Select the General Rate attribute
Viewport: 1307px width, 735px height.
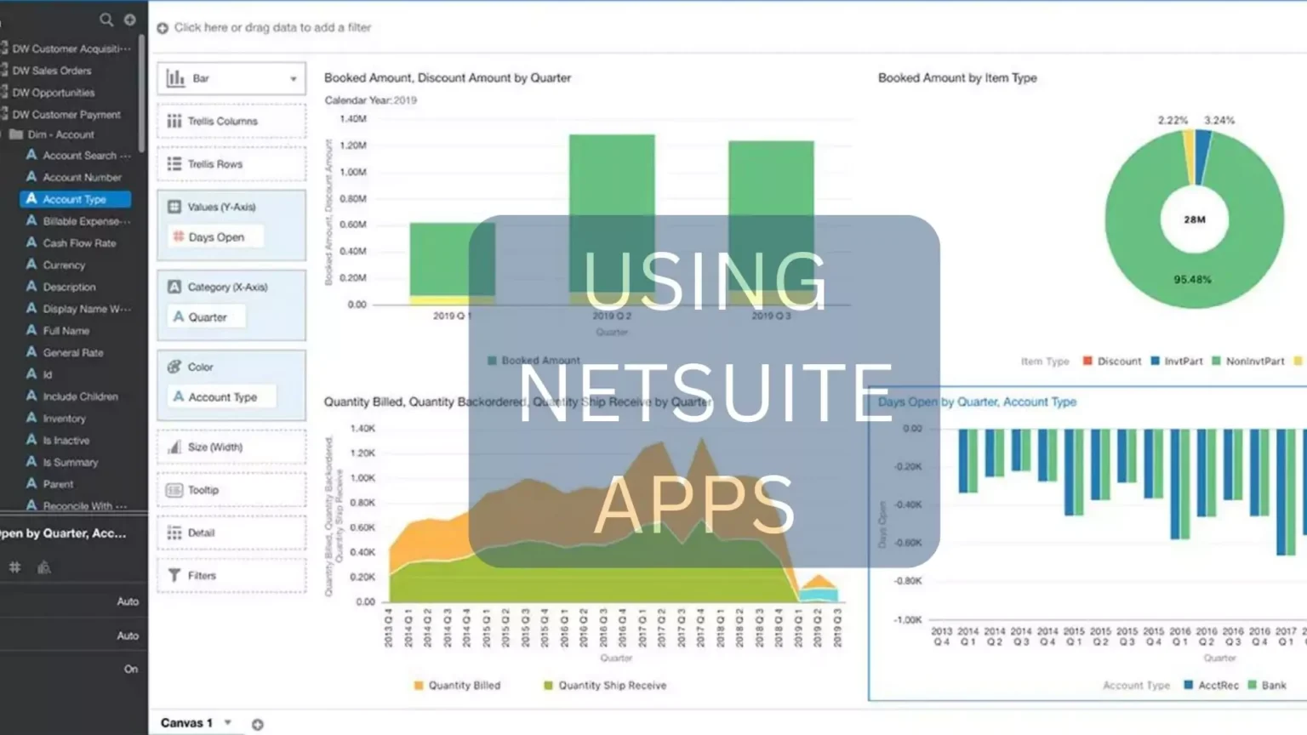73,353
